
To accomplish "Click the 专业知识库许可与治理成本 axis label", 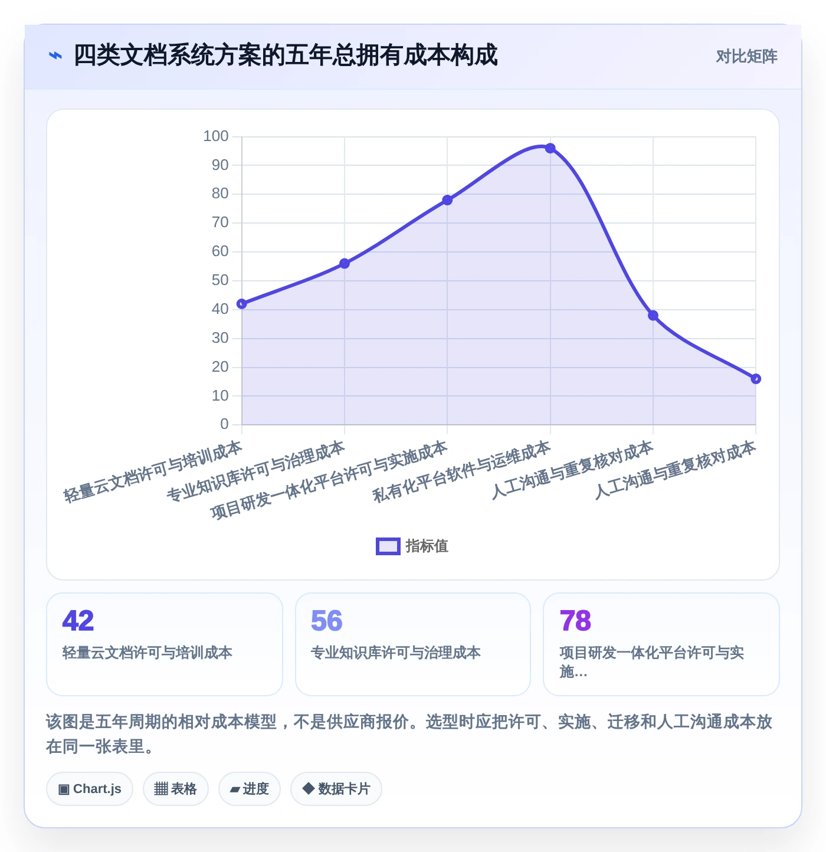I will coord(255,472).
